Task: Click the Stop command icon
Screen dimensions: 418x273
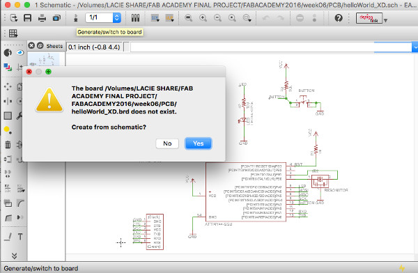Action: click(300, 18)
